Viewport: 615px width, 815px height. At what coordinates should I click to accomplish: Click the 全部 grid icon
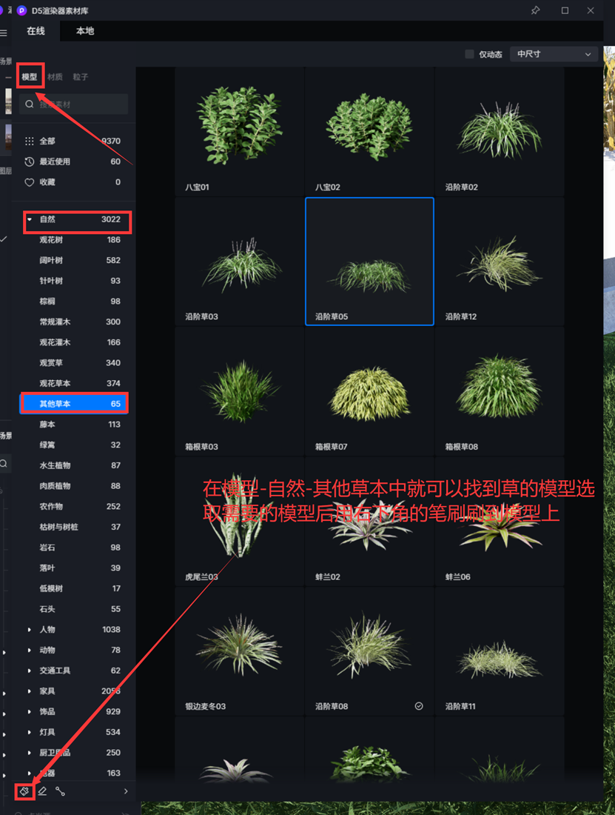pos(30,141)
